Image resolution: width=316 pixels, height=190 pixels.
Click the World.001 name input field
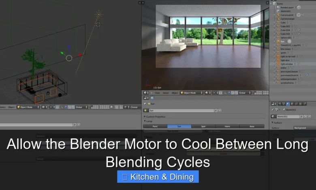[x=288, y=116]
